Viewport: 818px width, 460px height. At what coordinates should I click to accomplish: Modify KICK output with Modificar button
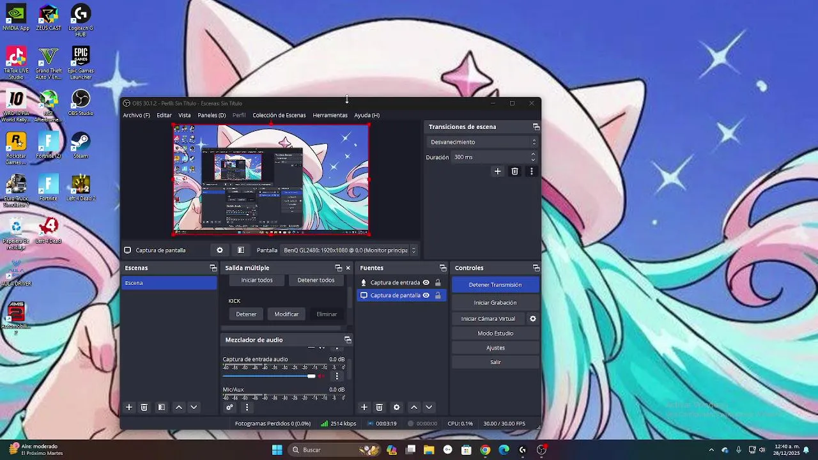click(x=286, y=314)
